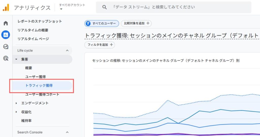
Task: Collapse the Search Console section
Action: (67, 132)
